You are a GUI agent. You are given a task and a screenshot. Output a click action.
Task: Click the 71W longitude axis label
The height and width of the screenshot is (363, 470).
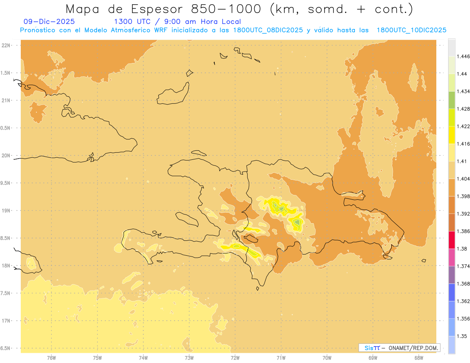pyautogui.click(x=281, y=358)
